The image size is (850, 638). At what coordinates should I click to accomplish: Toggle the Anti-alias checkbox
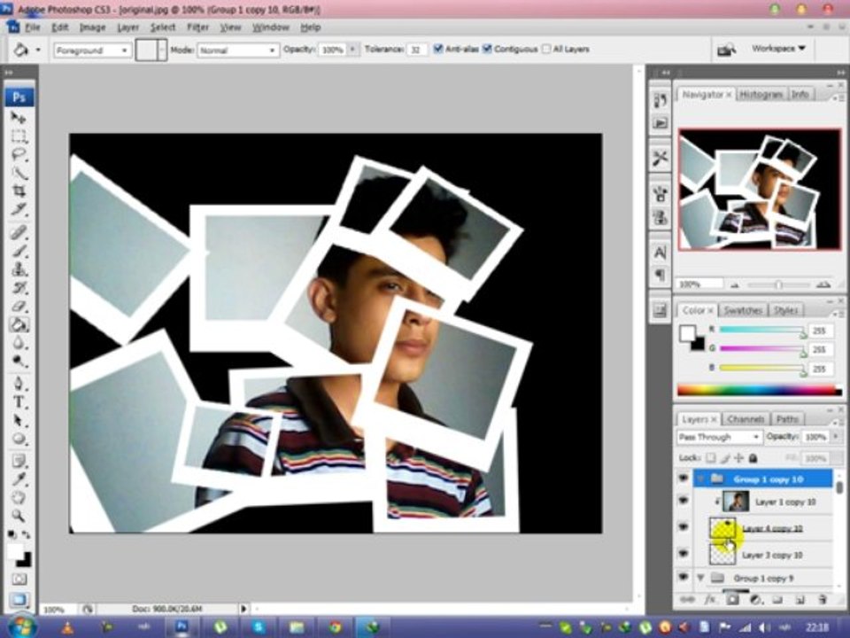438,49
